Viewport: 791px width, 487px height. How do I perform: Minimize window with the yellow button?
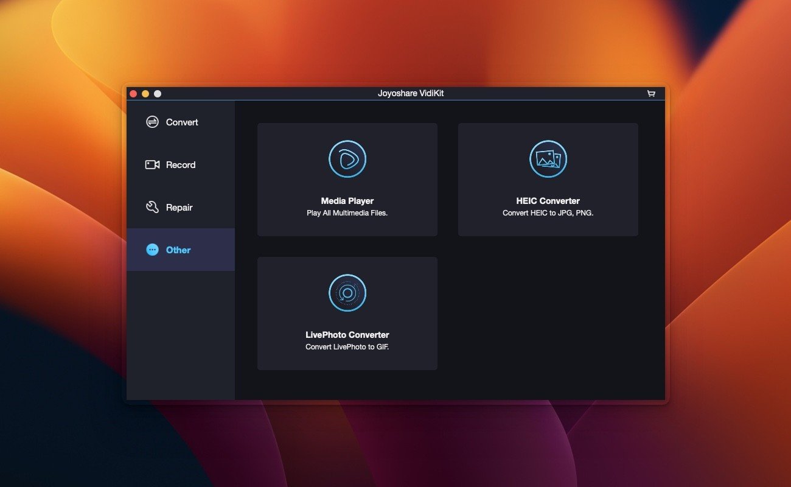pyautogui.click(x=145, y=94)
